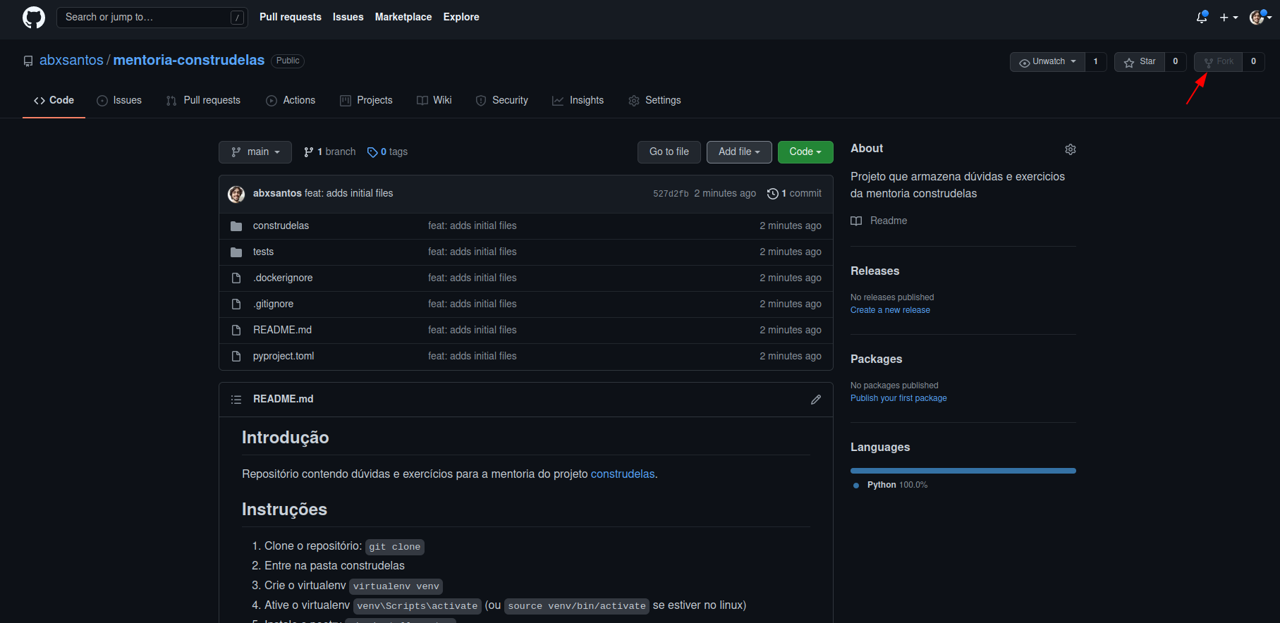Click the Readme book icon

click(x=856, y=221)
